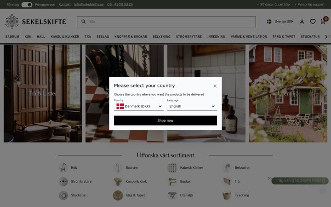Click the Stuckatur category text link
Viewport: 331px width, 207px height.
point(78,195)
